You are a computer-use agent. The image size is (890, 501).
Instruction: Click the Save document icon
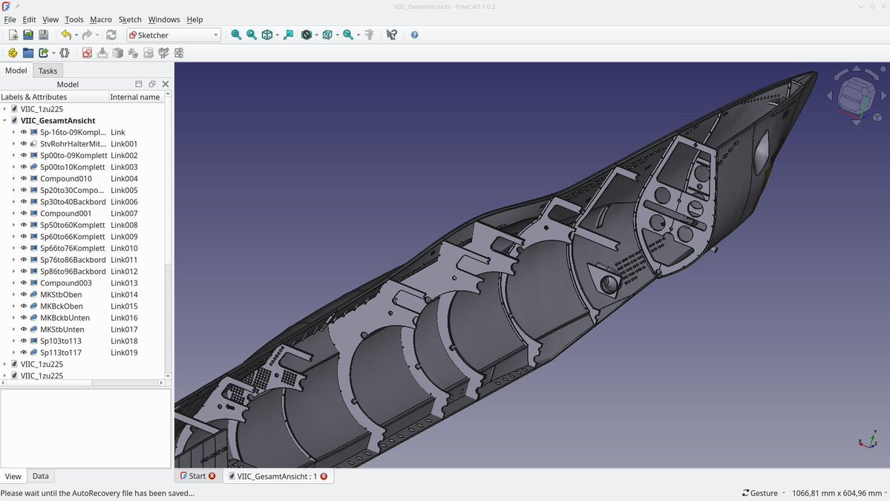tap(44, 35)
